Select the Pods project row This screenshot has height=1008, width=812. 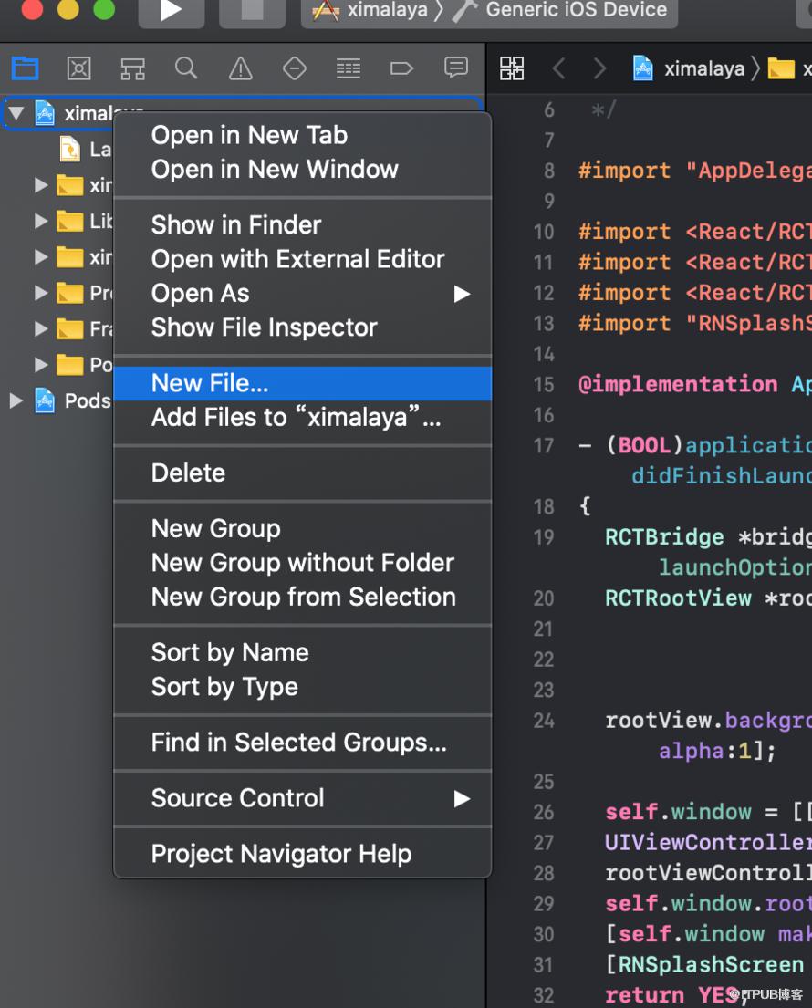(x=57, y=400)
